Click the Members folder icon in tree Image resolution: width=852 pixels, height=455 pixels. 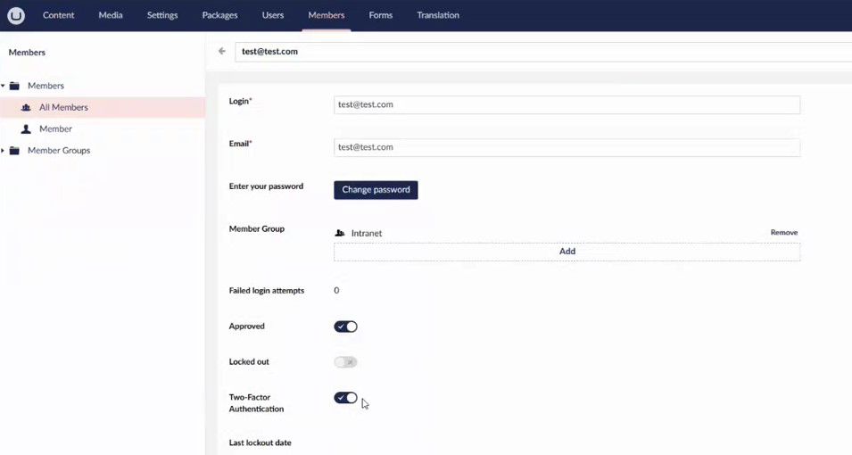(14, 86)
